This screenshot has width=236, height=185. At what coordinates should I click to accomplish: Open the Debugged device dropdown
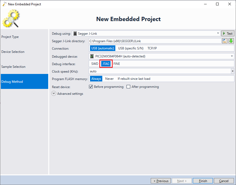(x=232, y=56)
